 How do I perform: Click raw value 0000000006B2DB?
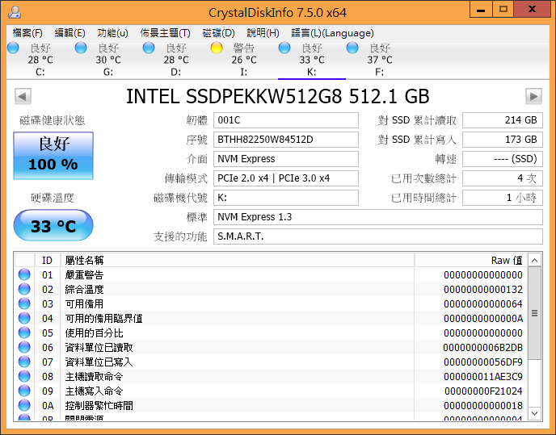[x=482, y=348]
